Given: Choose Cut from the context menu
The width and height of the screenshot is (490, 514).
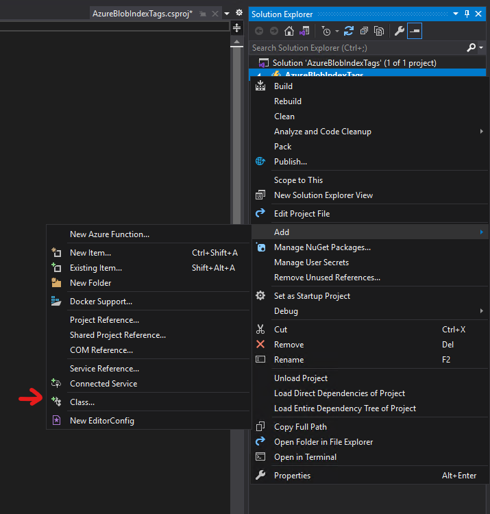Looking at the screenshot, I should click(x=369, y=330).
